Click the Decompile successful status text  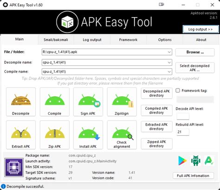[26, 186]
